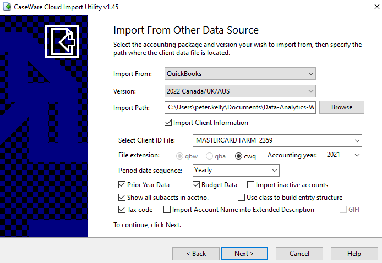Open the Period date sequence Yearly dropdown
This screenshot has height=263, width=382.
pyautogui.click(x=236, y=170)
